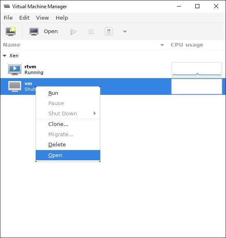226x238 pixels.
Task: Click the shut off vm monitor icon
Action: pos(15,87)
